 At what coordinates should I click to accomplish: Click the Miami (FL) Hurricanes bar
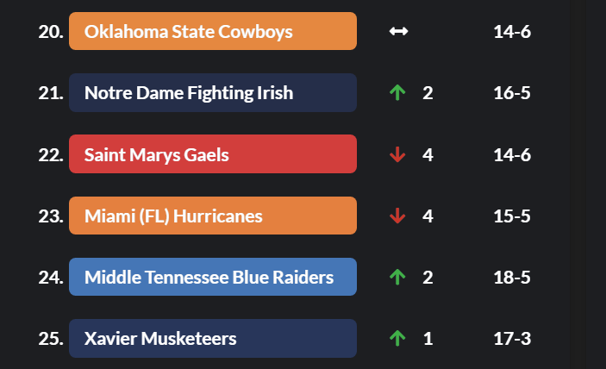(x=212, y=216)
